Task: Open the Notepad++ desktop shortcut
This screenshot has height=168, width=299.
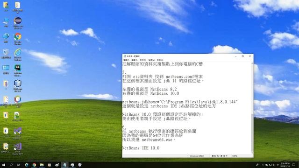Action: 18,117
